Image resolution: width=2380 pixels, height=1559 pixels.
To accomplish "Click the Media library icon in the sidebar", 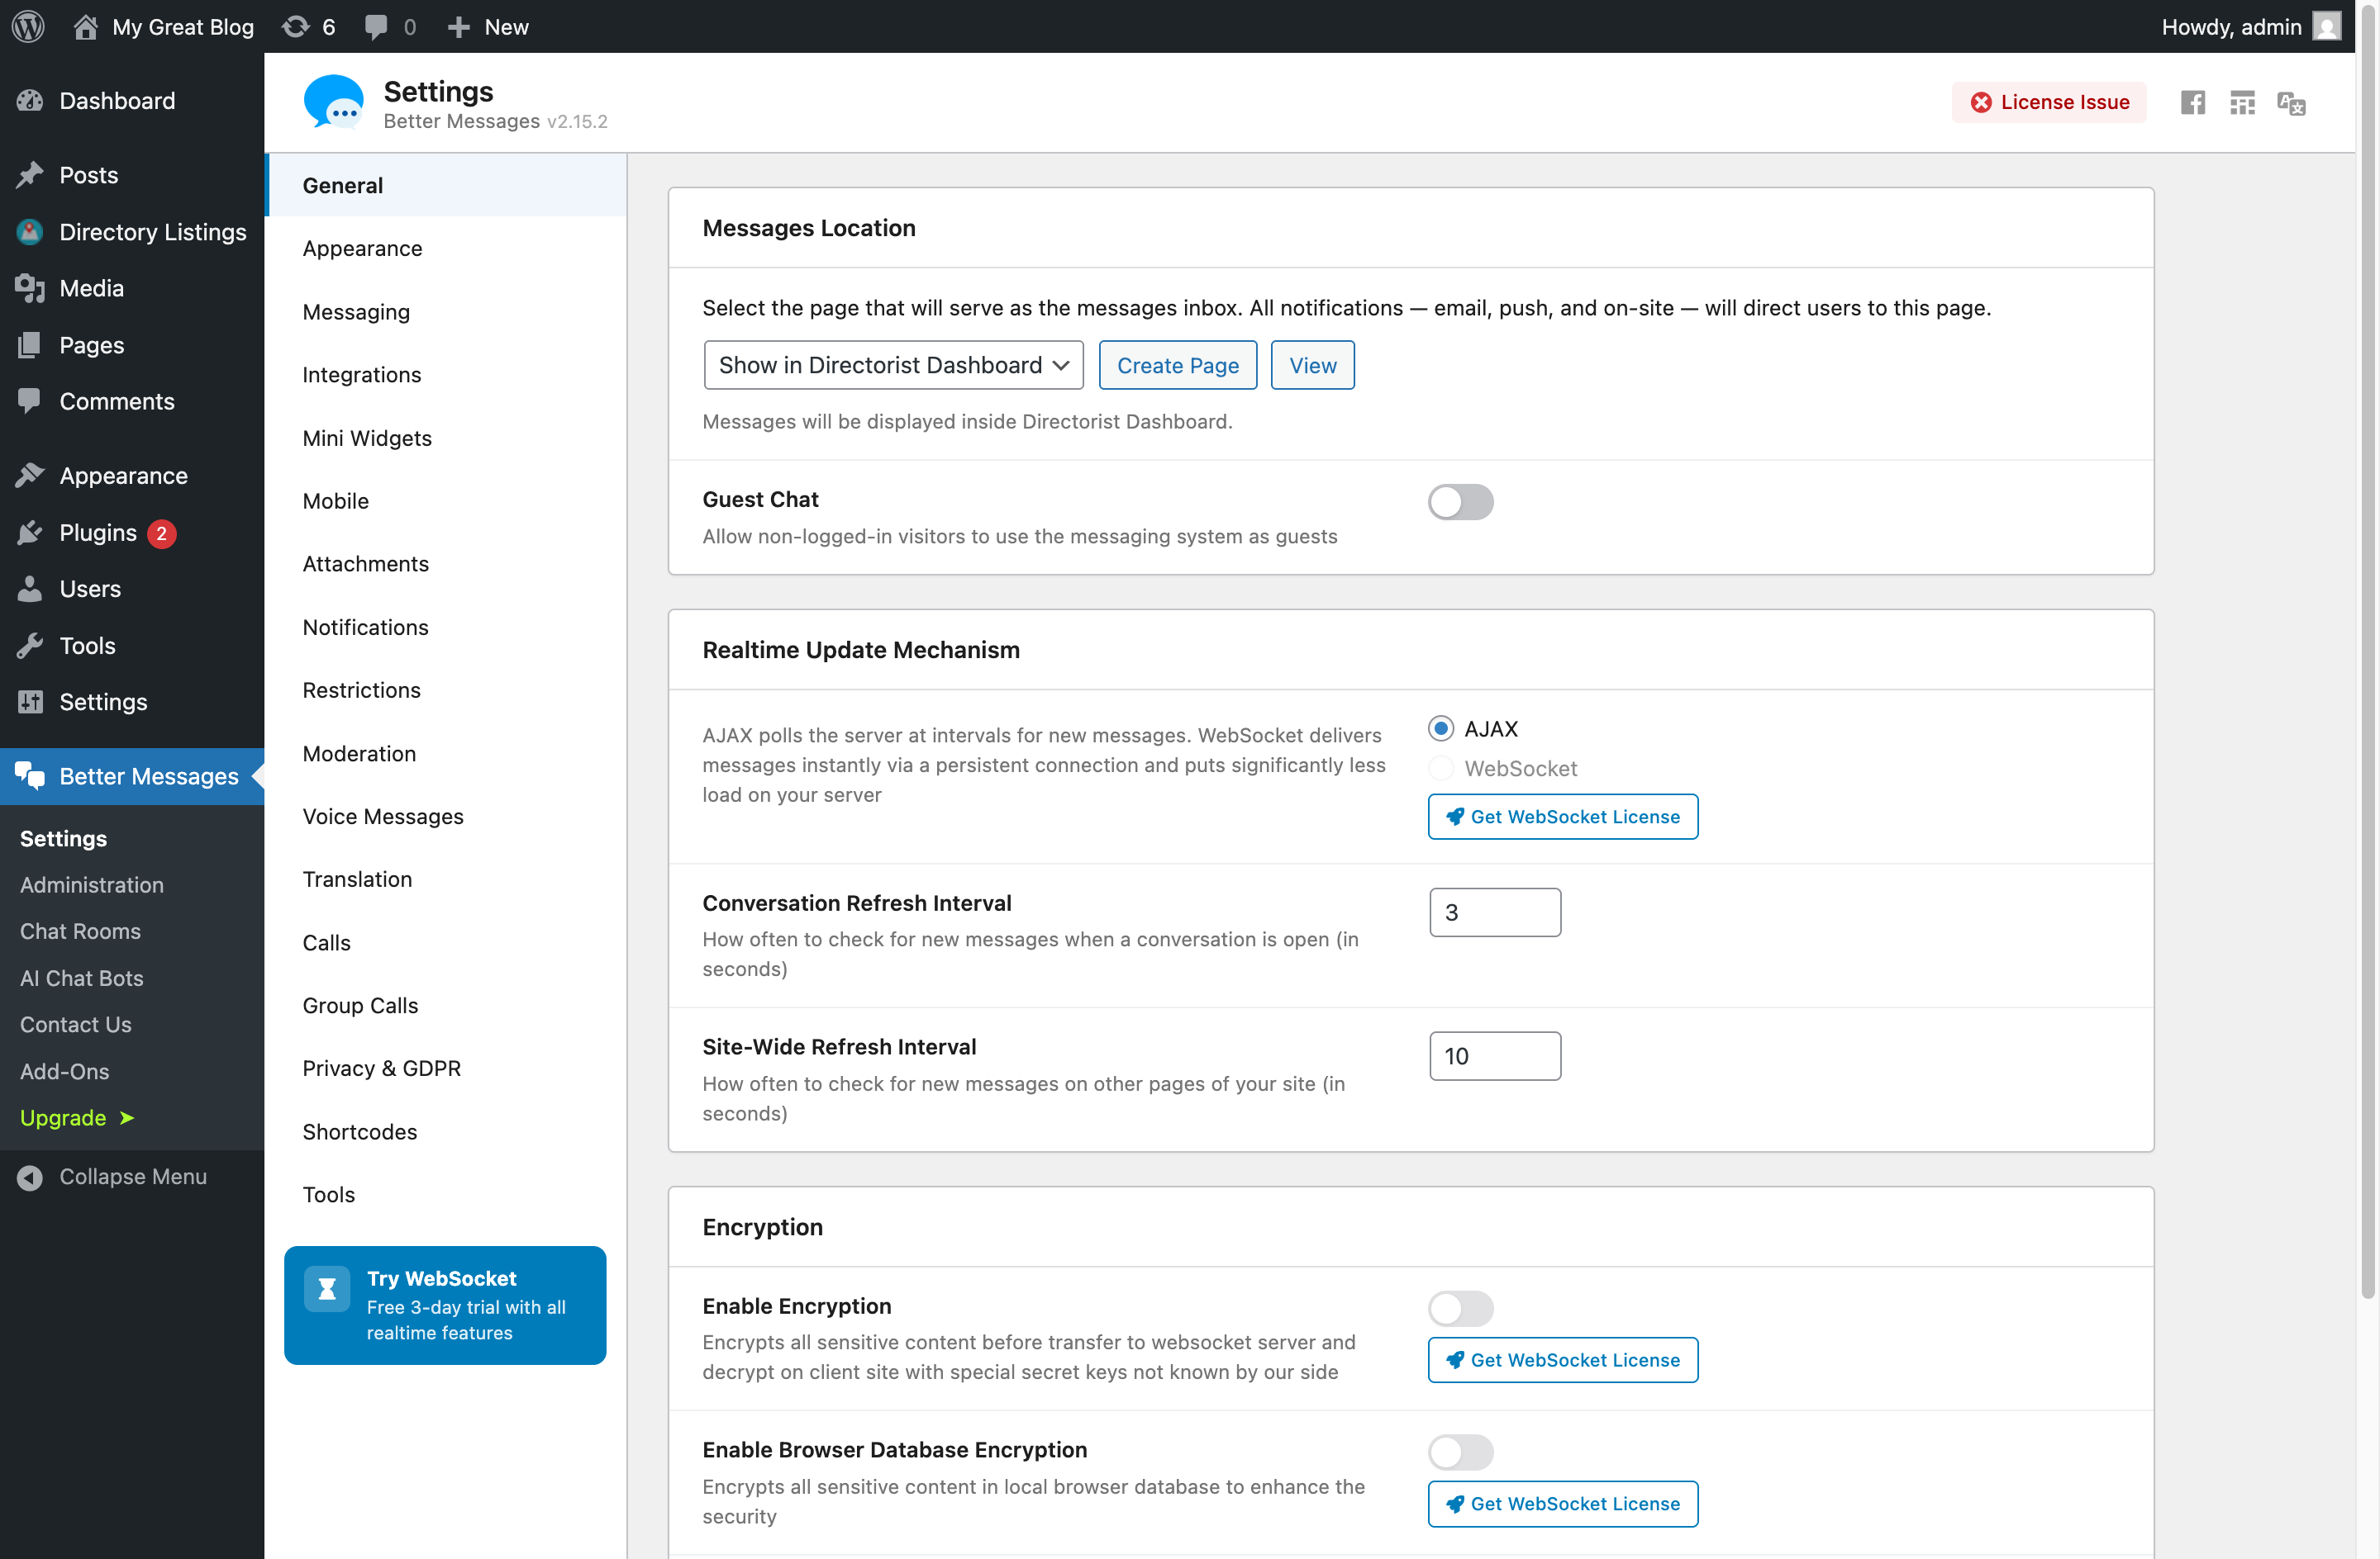I will 30,288.
